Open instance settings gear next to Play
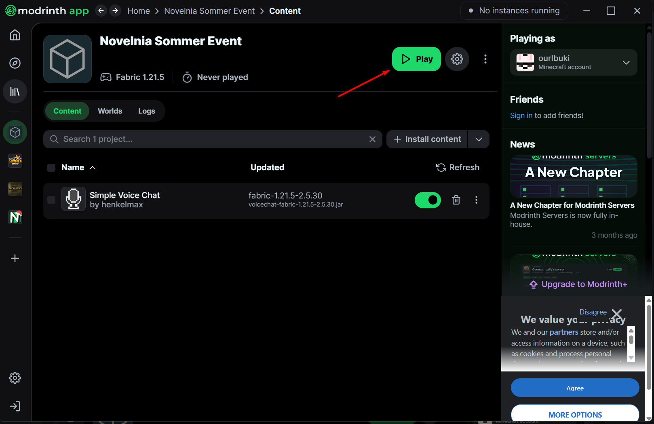 pyautogui.click(x=457, y=59)
